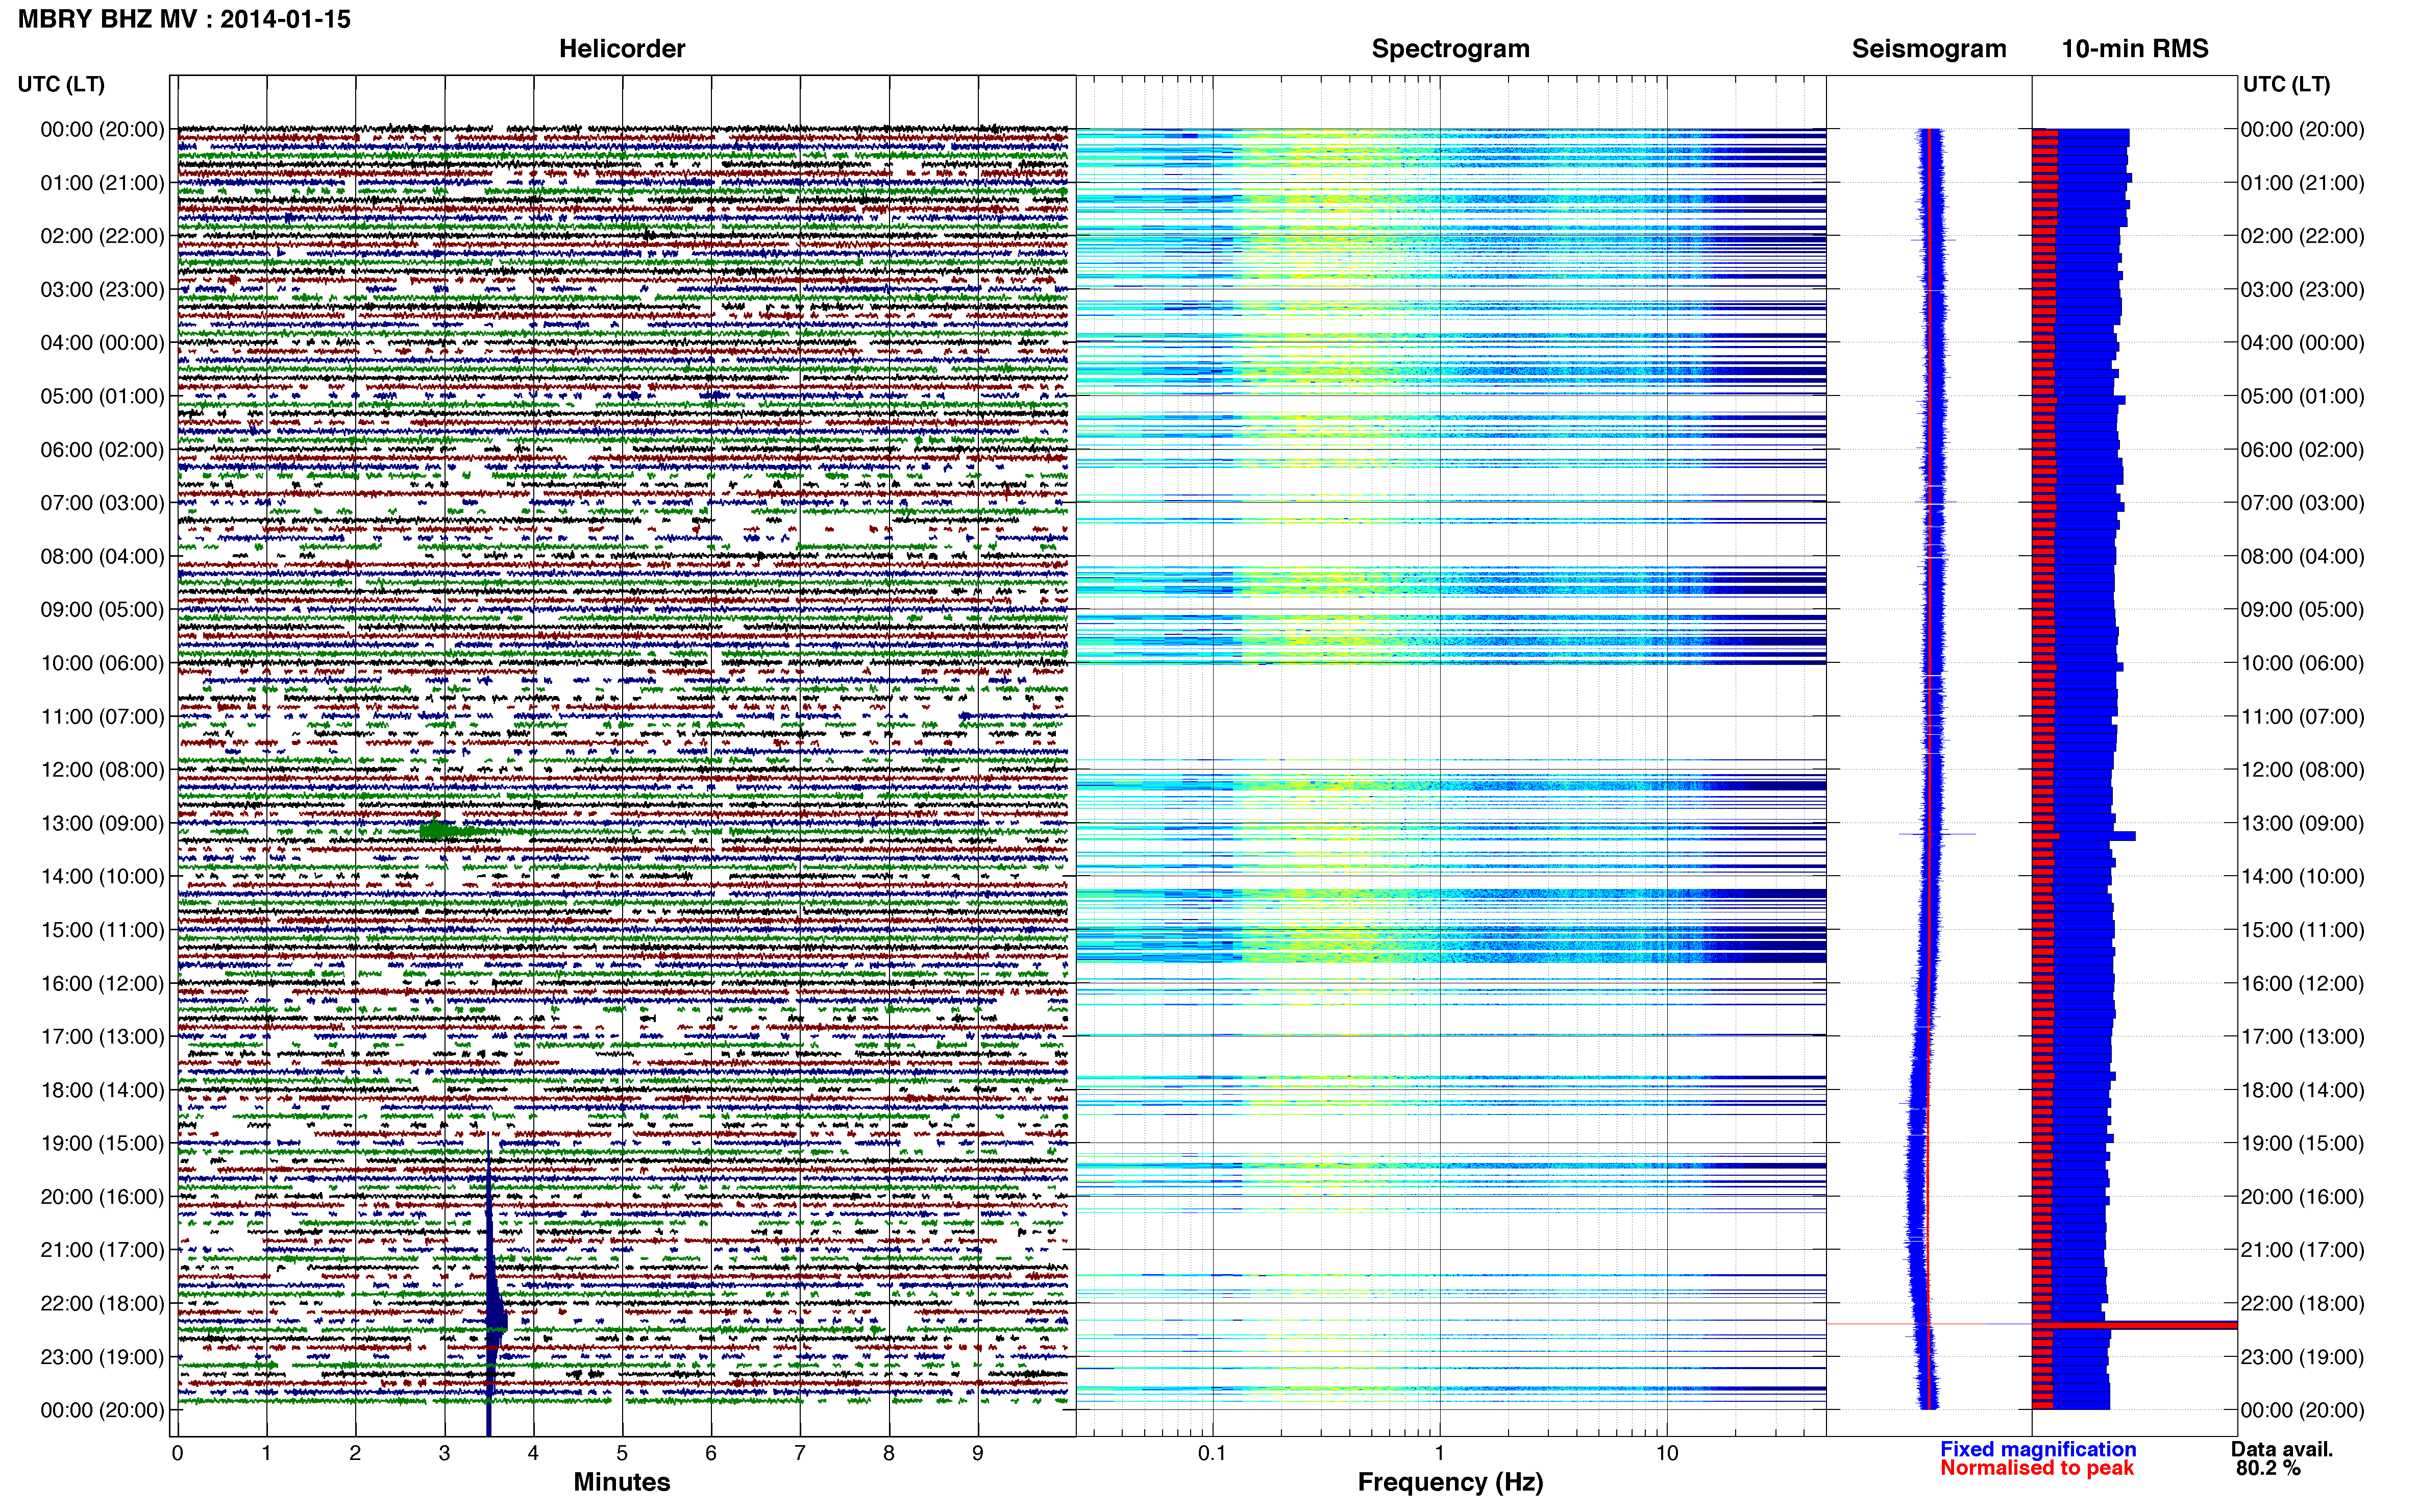Click 16:00 (12:00) on the helicorder time axis
Viewport: 2419px width, 1512px height.
(x=102, y=983)
